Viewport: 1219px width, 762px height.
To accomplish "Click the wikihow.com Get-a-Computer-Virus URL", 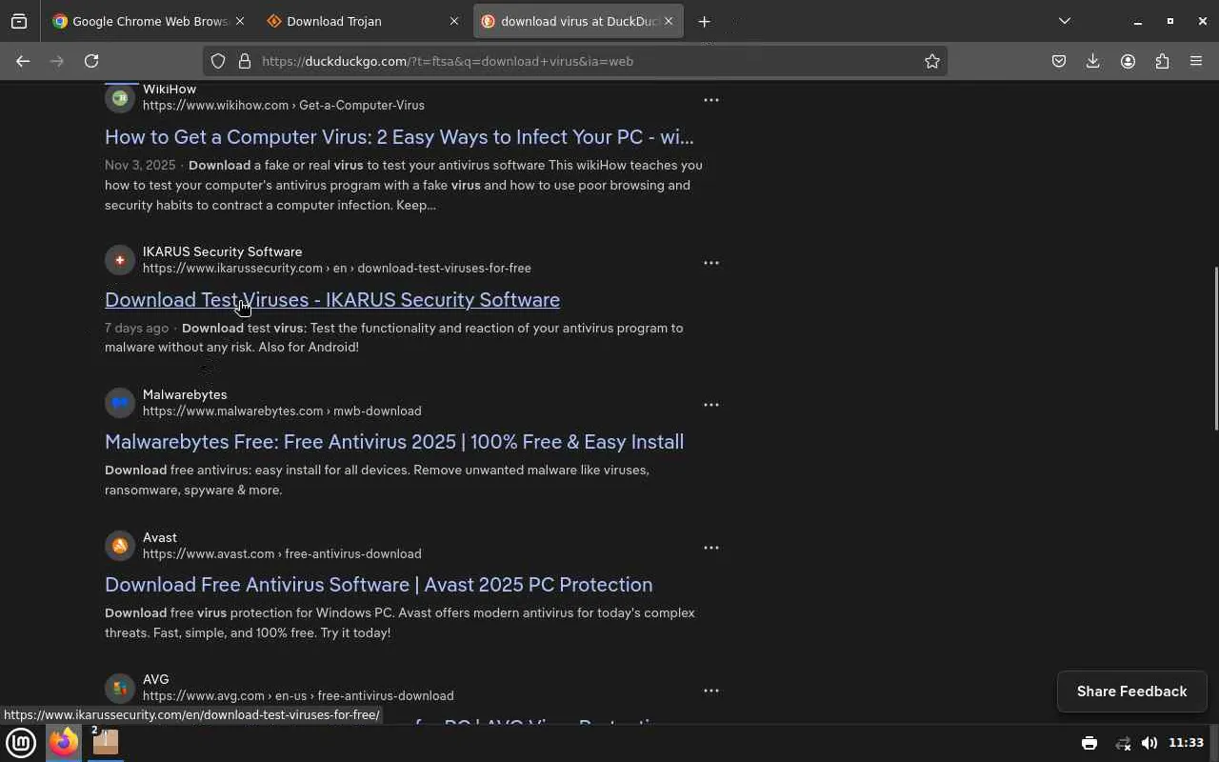I will click(284, 106).
